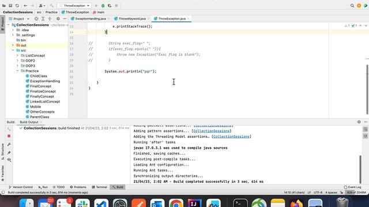The width and height of the screenshot is (369, 207).
Task: Open the user profile dropdown in toolbar
Action: point(42,6)
